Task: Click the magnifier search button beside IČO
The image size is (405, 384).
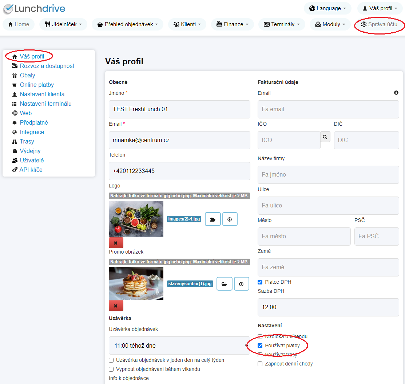Action: point(325,137)
